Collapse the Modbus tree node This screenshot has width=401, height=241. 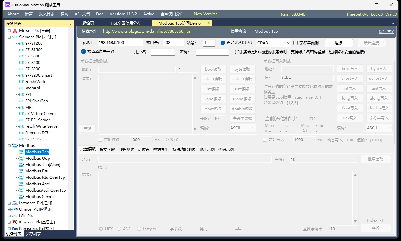[10, 145]
